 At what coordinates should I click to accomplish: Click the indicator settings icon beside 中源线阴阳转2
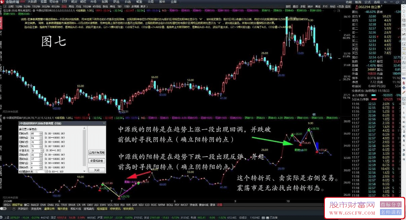point(34,11)
